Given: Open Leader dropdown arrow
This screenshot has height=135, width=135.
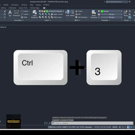Looking at the screenshot, I should pos(30,14).
